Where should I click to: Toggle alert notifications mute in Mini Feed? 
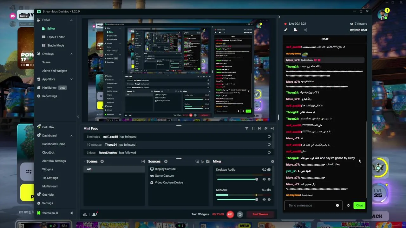click(266, 128)
